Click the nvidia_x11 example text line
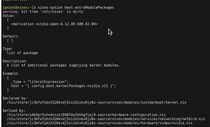The height and width of the screenshot is (127, 210). point(63,86)
